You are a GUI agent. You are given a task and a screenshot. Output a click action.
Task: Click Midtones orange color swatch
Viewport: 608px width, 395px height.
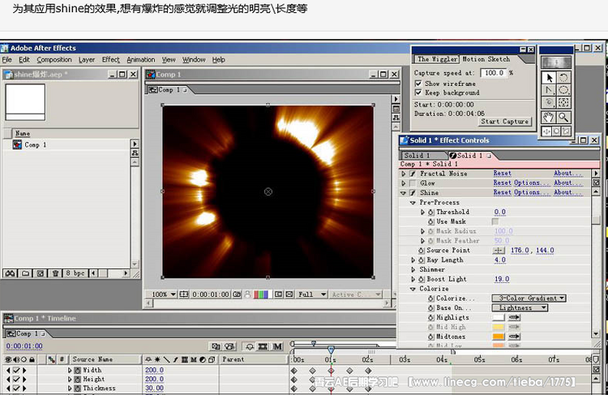click(x=499, y=337)
